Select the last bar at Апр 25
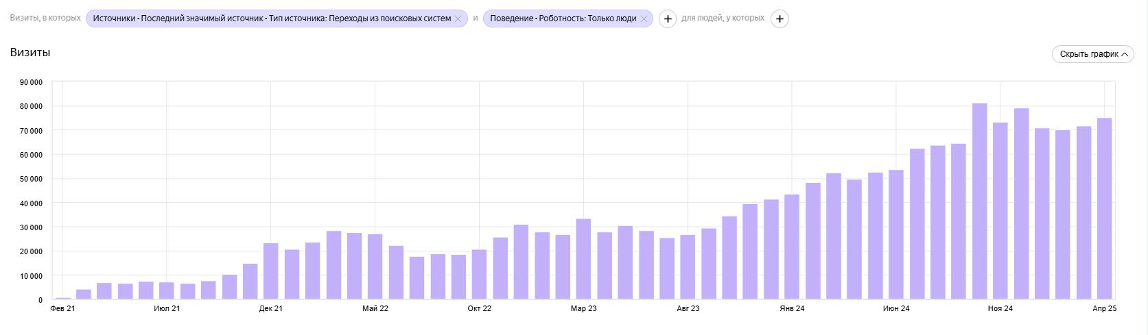Image resolution: width=1148 pixels, height=335 pixels. pos(1105,209)
